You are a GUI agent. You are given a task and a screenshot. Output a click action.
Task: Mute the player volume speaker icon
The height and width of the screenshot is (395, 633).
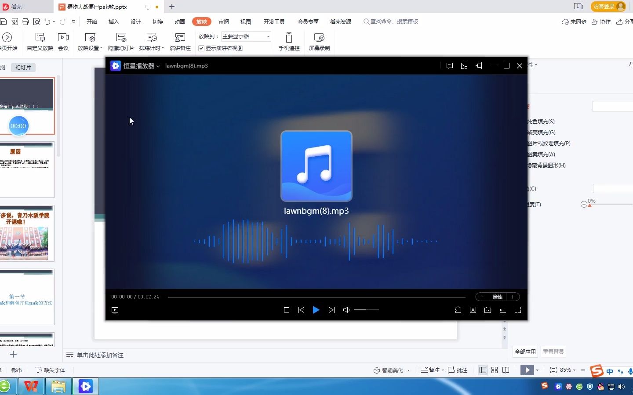tap(346, 310)
